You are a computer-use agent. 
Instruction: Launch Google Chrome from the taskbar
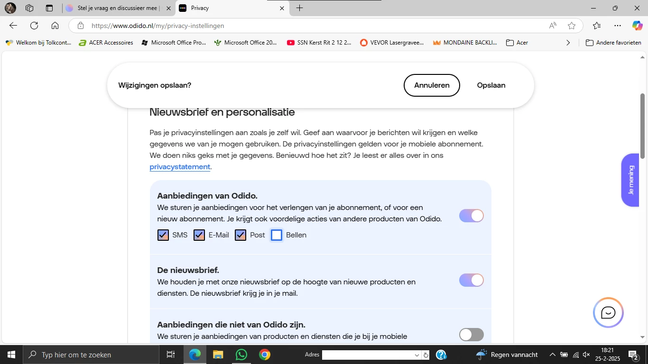coord(265,355)
